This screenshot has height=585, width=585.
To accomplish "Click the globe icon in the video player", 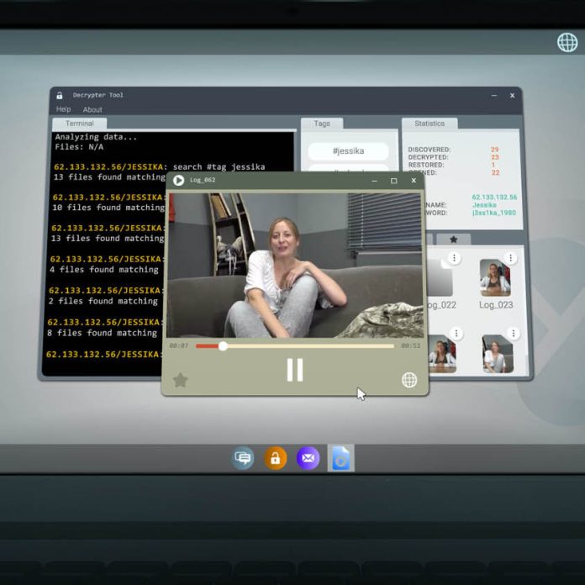I will 408,380.
